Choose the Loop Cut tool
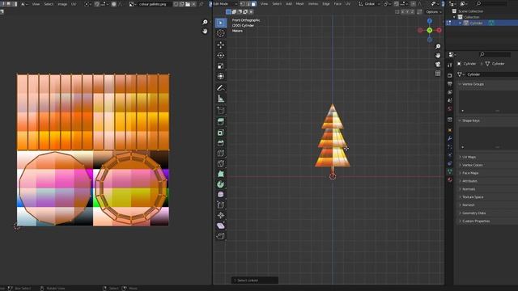 point(221,153)
